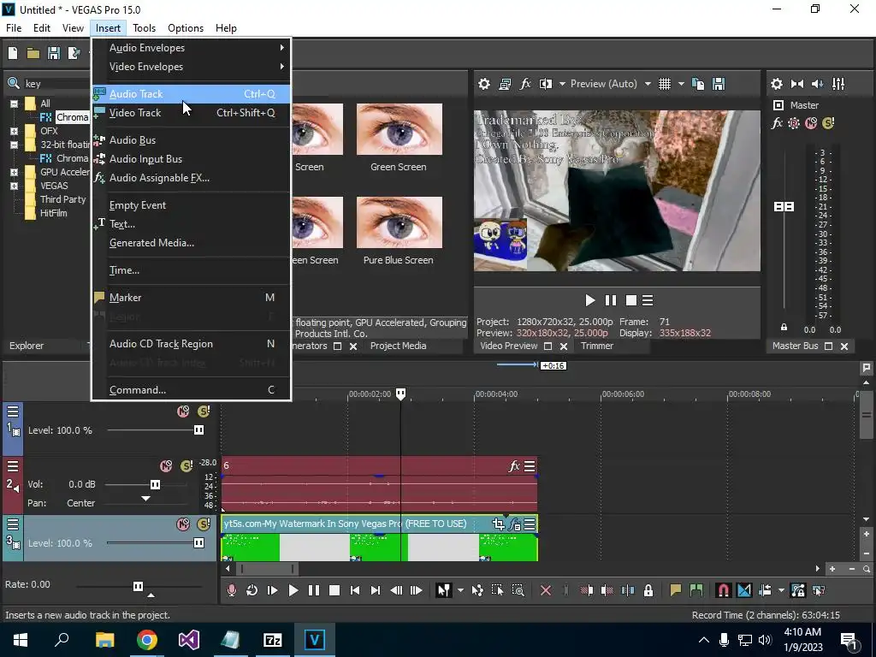The height and width of the screenshot is (657, 876).
Task: Switch to the Trimmer tab
Action: [x=596, y=346]
